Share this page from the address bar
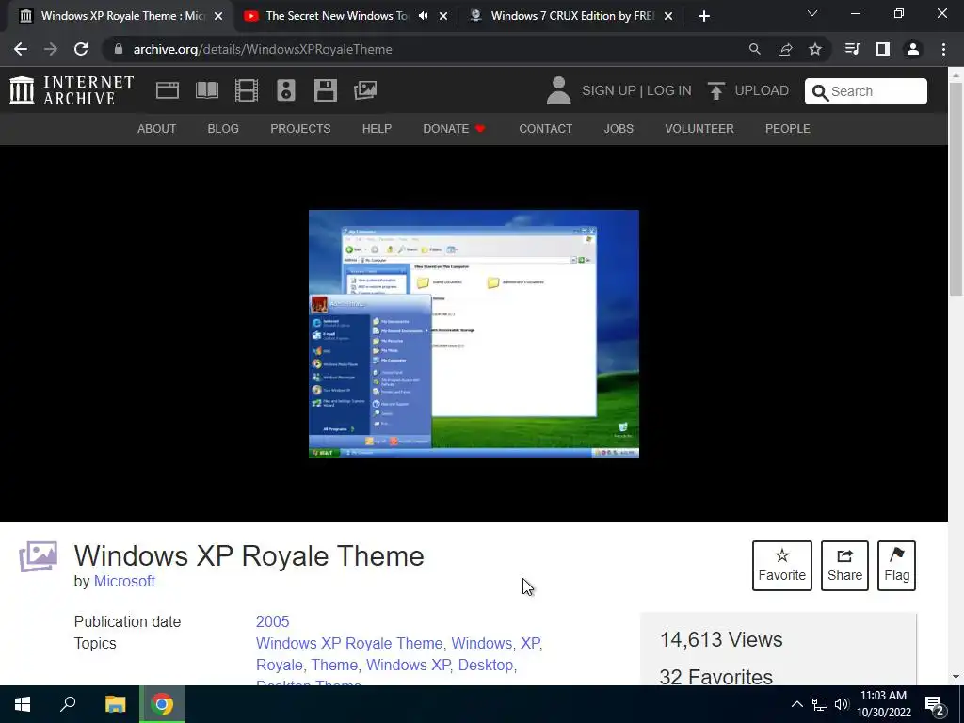 coord(785,49)
